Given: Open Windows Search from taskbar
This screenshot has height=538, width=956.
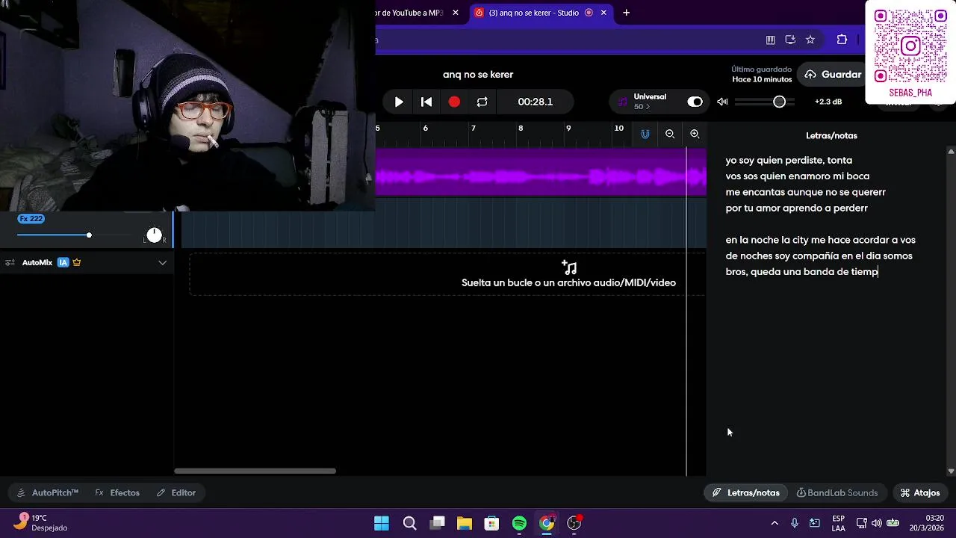Looking at the screenshot, I should point(409,523).
